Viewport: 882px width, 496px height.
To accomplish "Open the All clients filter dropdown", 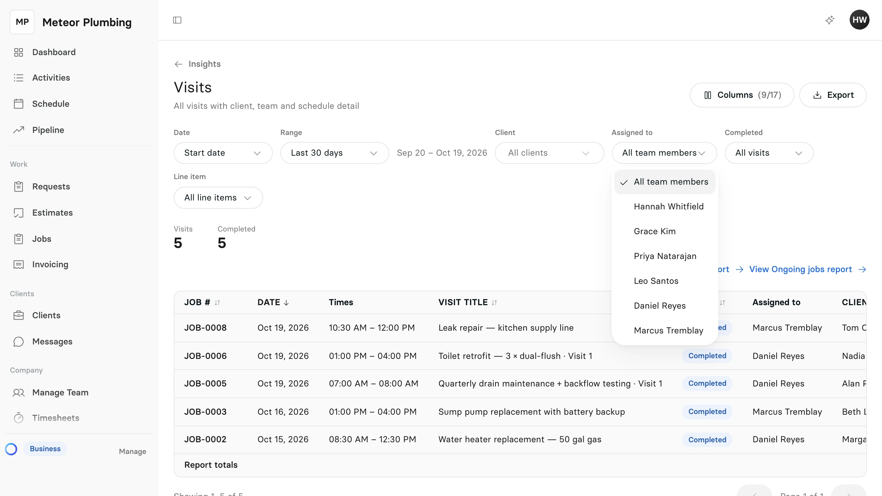I will point(549,153).
